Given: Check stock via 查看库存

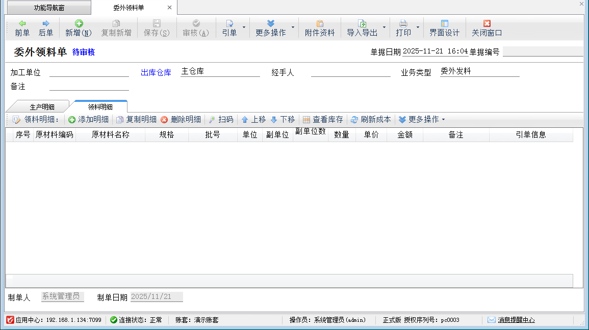Looking at the screenshot, I should (322, 120).
